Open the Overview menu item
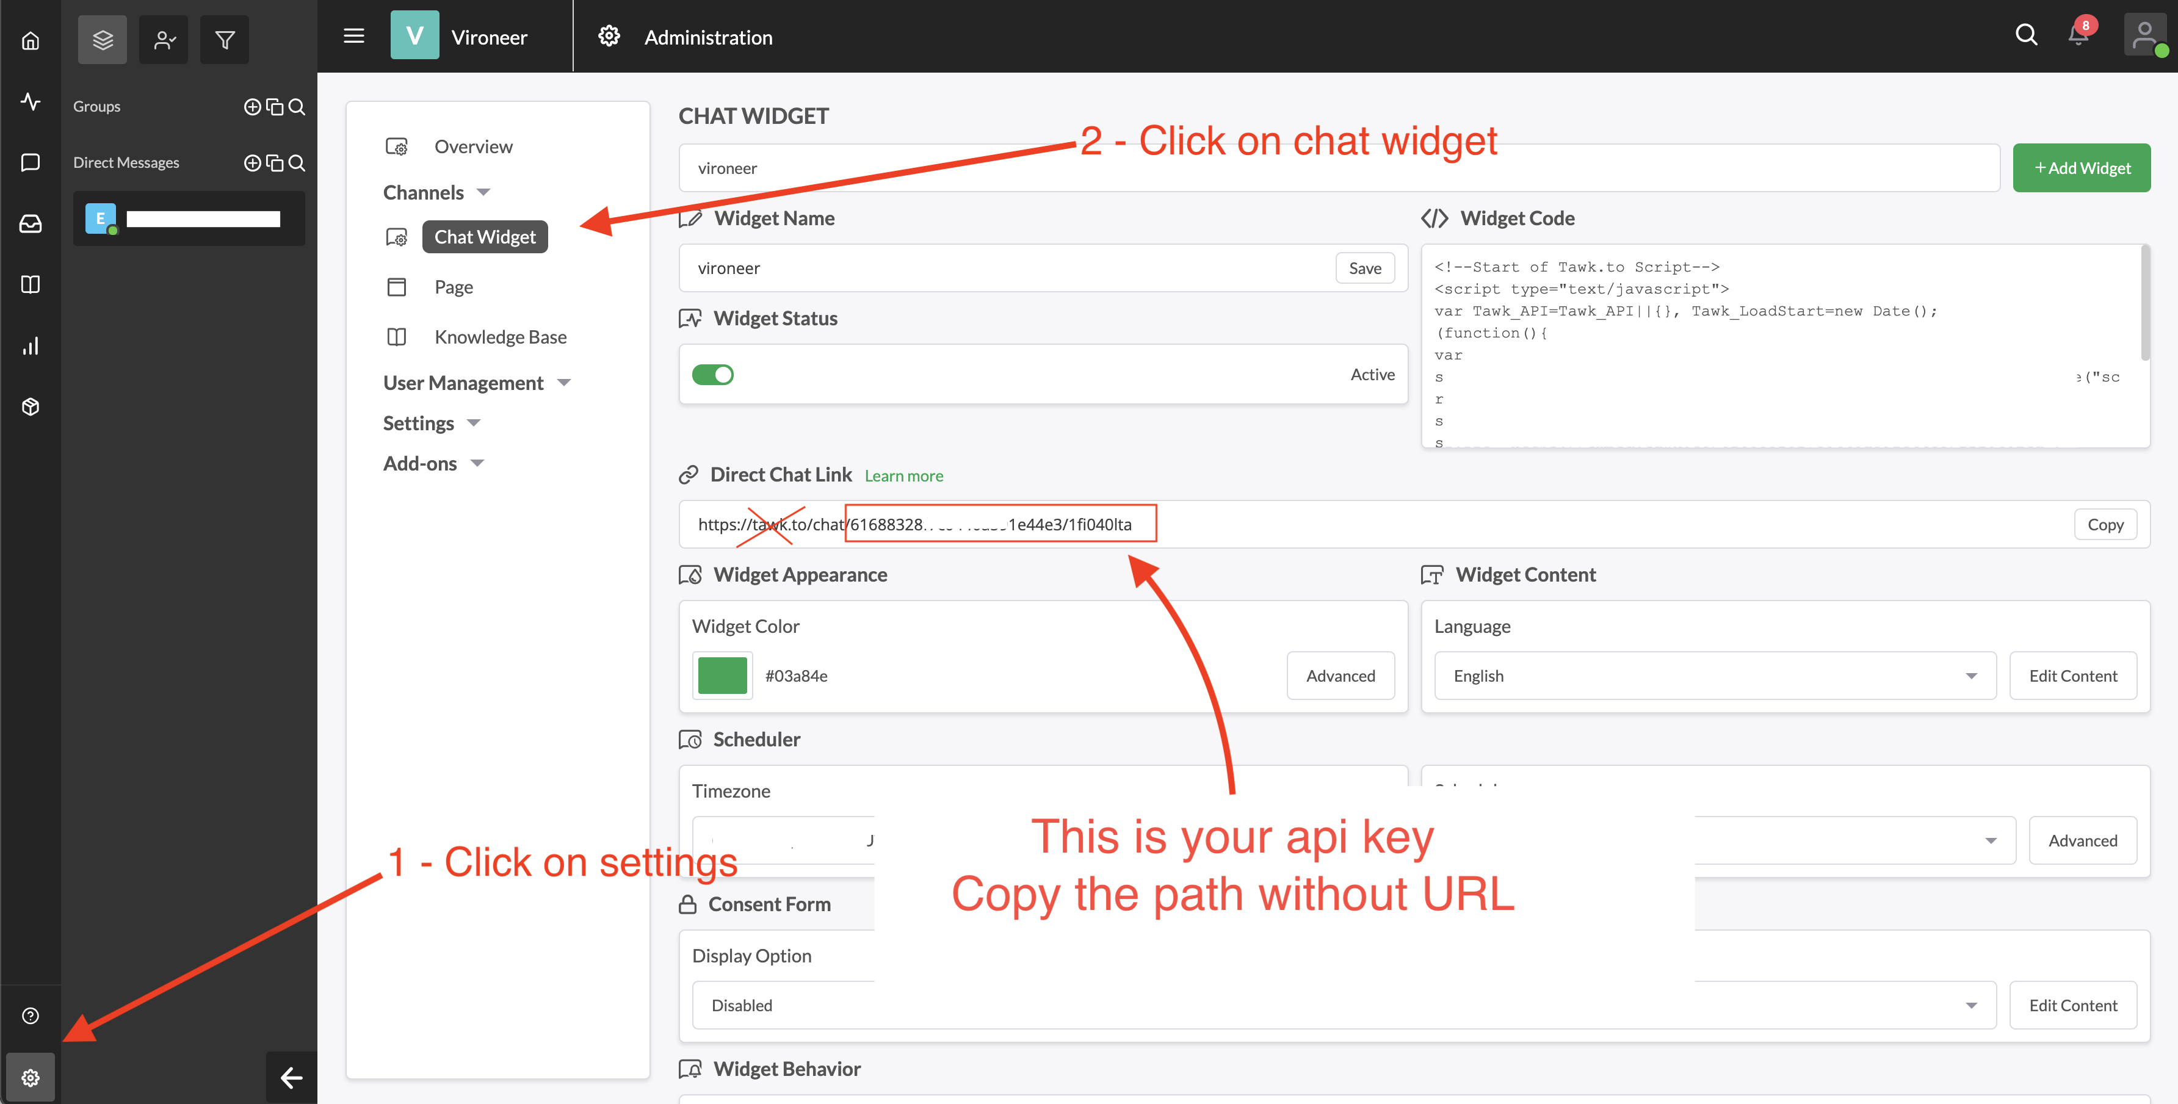 point(472,147)
